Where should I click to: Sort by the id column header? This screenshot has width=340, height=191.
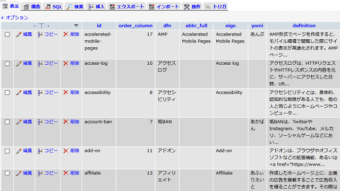tap(99, 25)
